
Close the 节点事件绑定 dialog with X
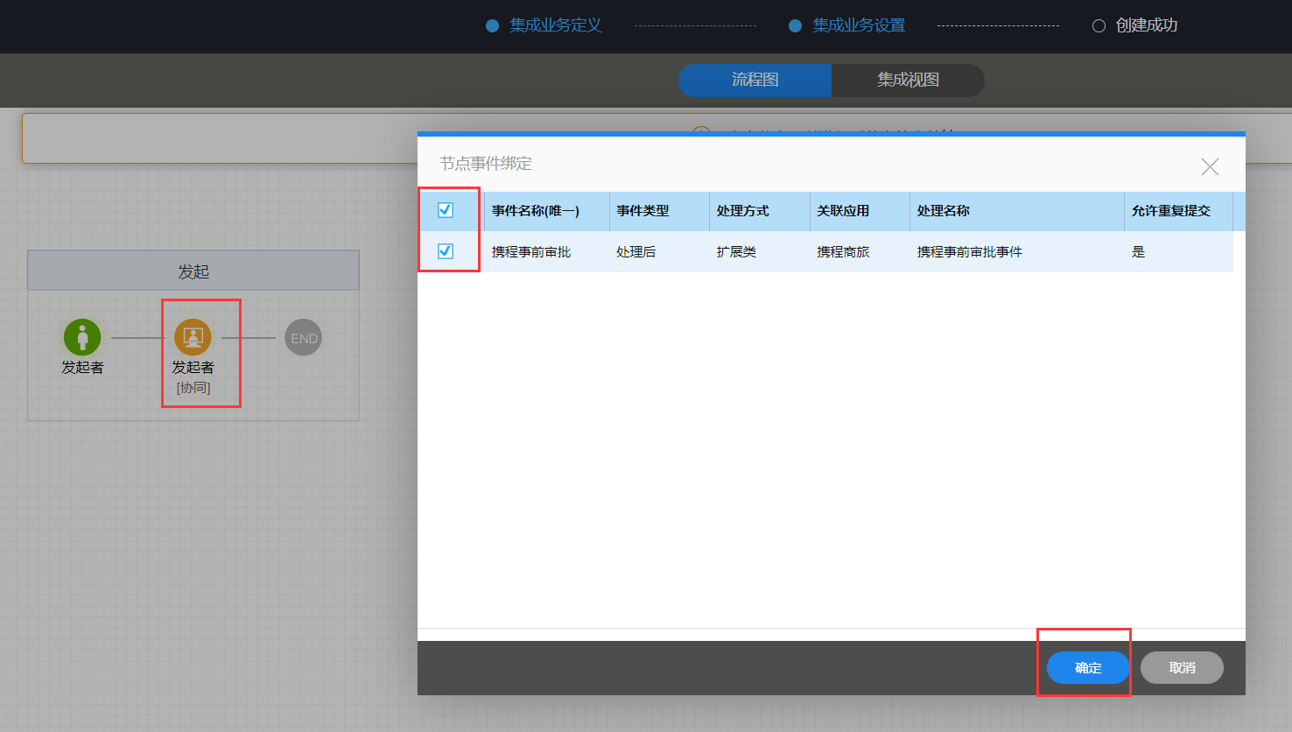pyautogui.click(x=1210, y=166)
